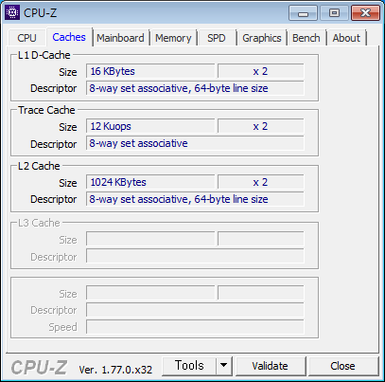
Task: Switch to the CPU tab
Action: [x=27, y=38]
